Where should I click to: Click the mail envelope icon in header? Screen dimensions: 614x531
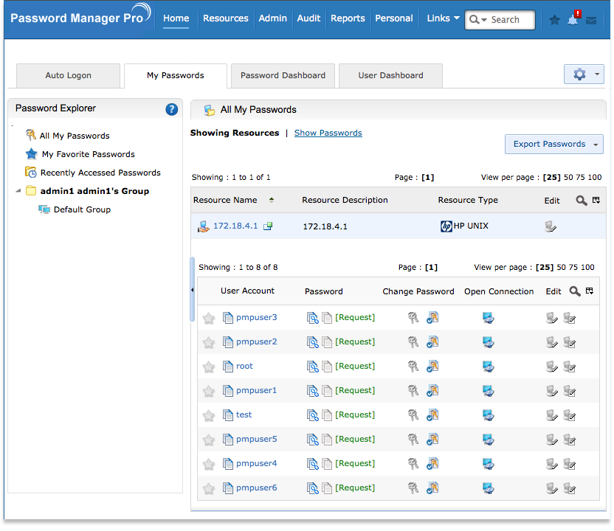tap(591, 21)
